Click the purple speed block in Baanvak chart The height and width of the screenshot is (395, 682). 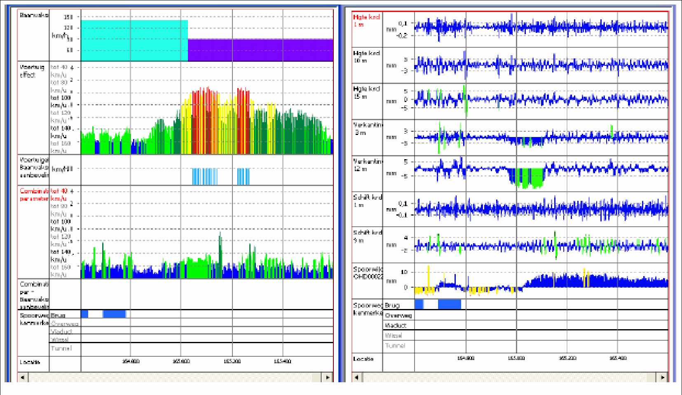260,50
